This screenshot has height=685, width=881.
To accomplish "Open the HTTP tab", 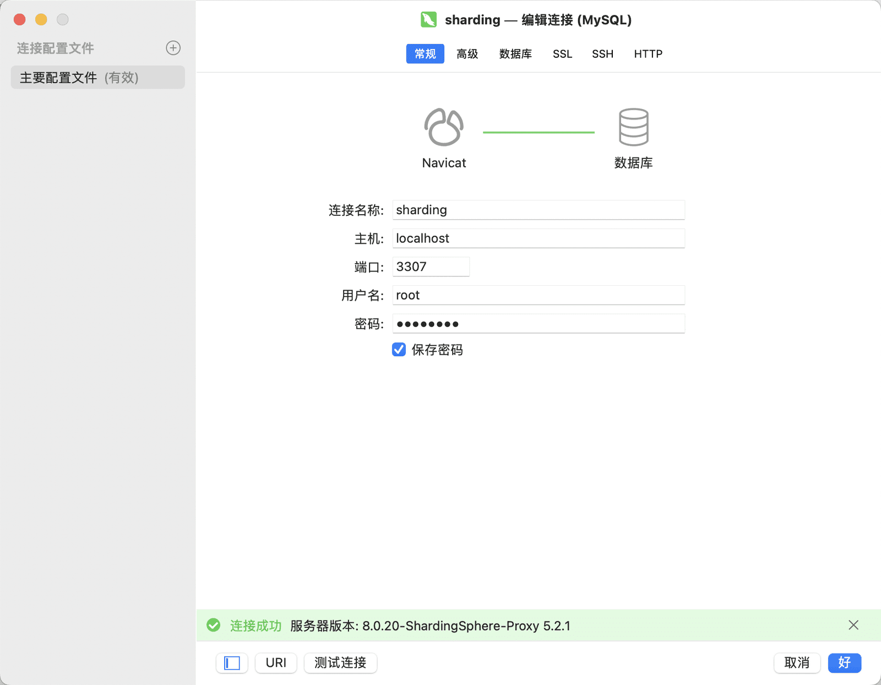I will tap(648, 54).
